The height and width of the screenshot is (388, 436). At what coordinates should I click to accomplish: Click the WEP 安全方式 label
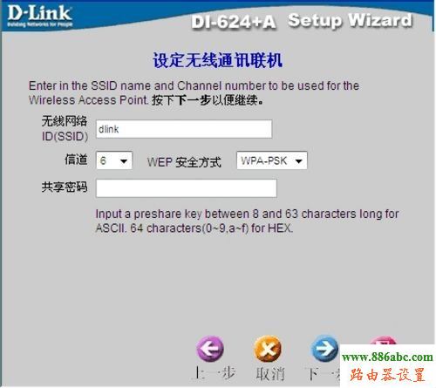184,162
